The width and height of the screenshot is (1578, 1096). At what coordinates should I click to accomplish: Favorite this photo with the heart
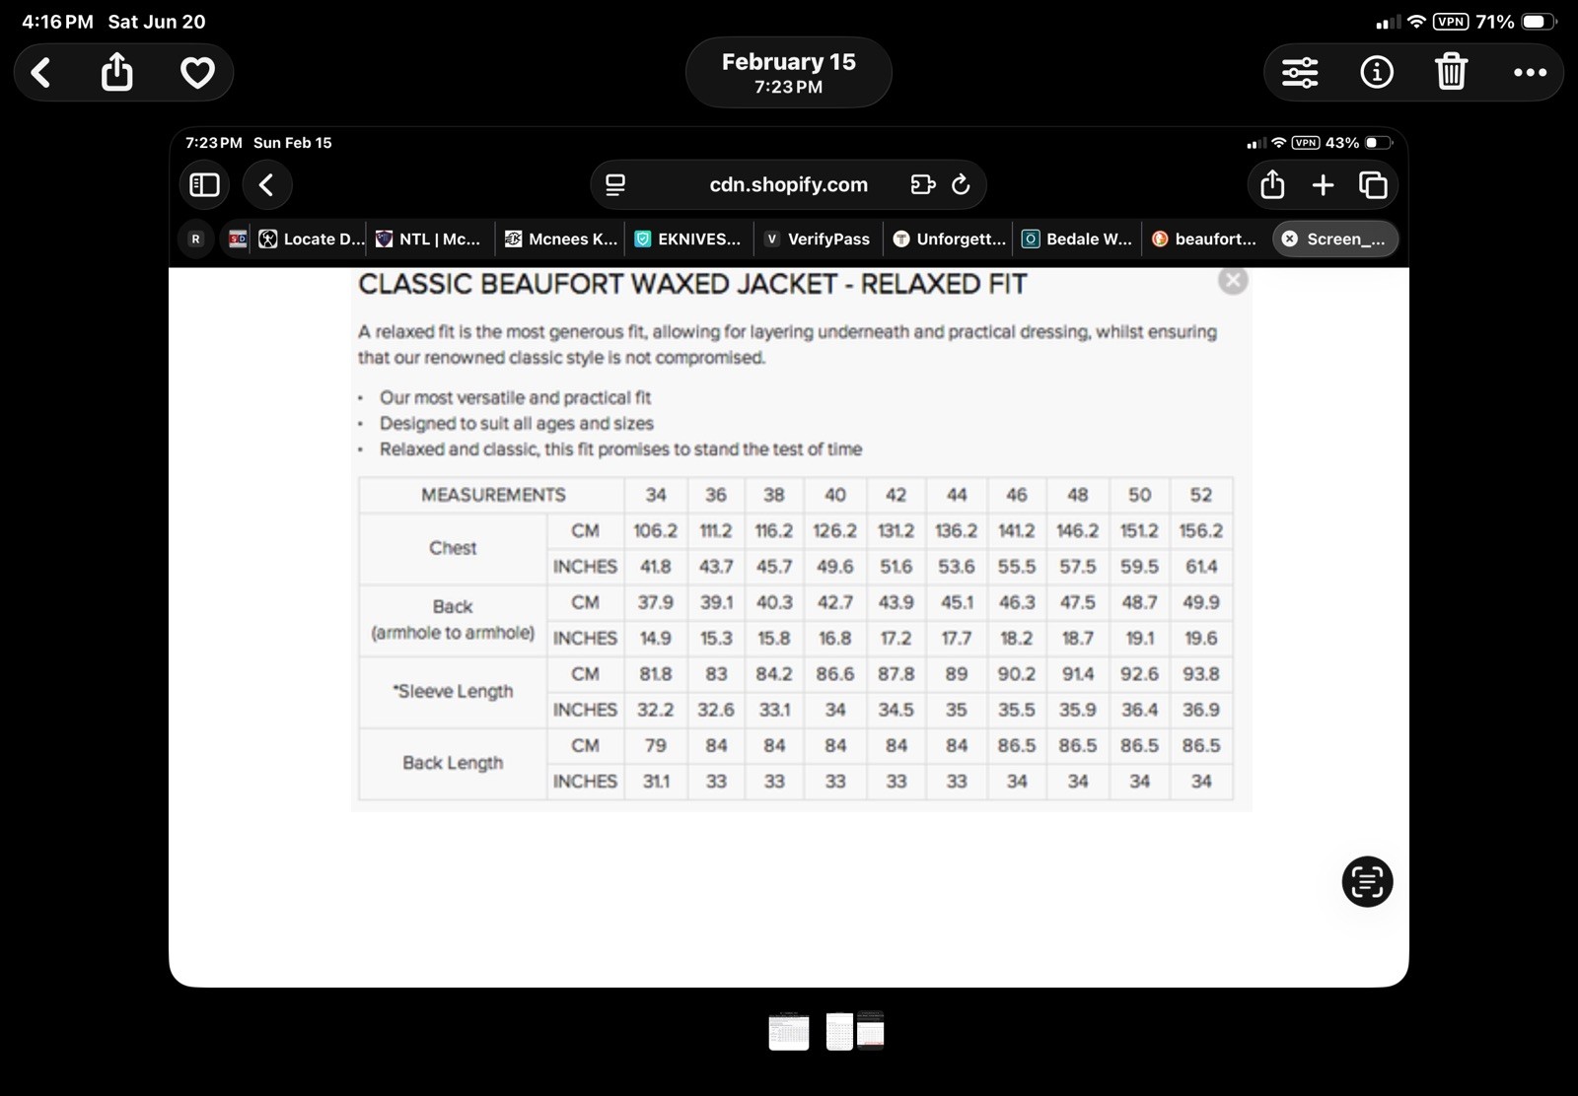pyautogui.click(x=197, y=72)
